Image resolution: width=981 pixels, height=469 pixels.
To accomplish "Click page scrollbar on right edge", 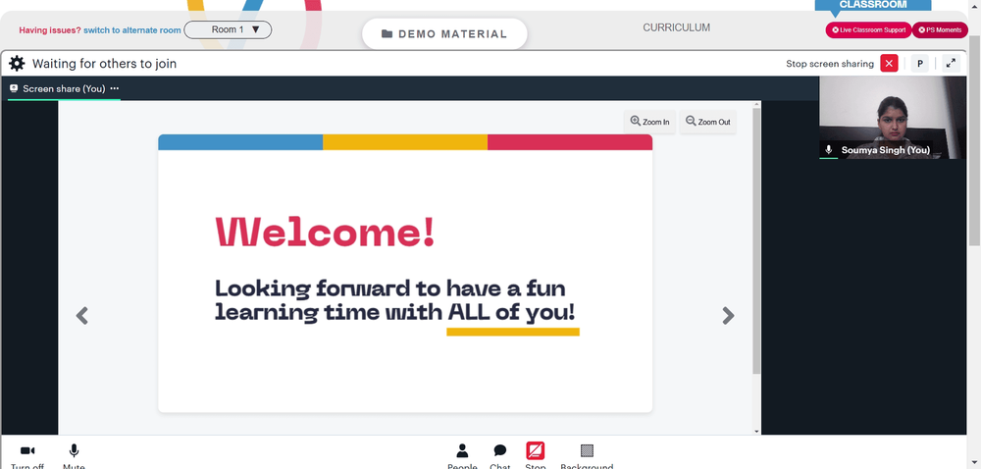I will 975,140.
